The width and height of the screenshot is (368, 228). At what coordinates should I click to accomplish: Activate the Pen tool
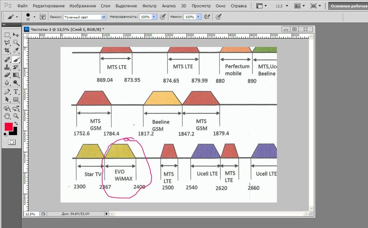click(7, 91)
